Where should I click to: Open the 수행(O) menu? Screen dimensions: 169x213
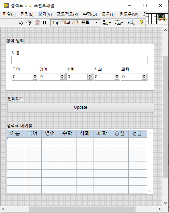[90, 14]
